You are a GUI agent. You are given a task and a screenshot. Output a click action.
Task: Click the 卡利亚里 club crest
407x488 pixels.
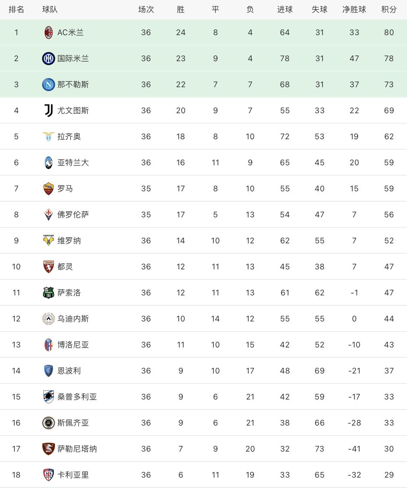(x=48, y=475)
